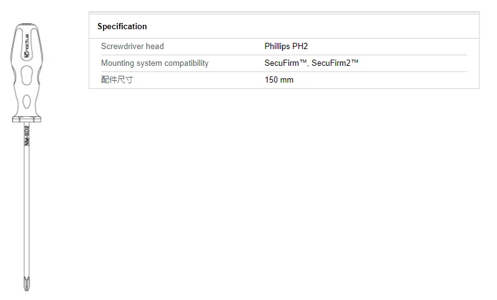Select the '配件尺寸' label

[117, 80]
